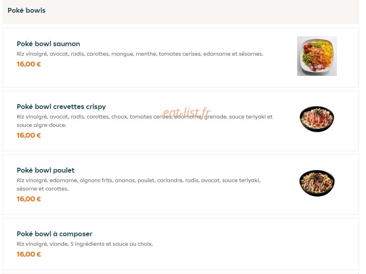366x274 pixels.
Task: Open the Poké bowl à composer item
Action: coord(181,244)
